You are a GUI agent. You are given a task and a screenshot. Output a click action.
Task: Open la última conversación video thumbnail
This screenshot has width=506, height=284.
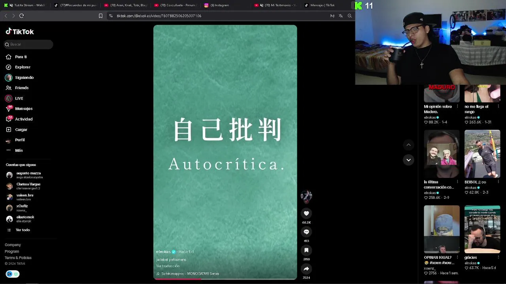(x=442, y=154)
